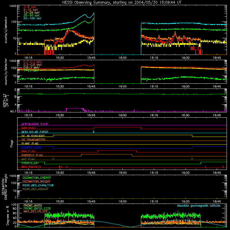This screenshot has height=230, width=230.
Task: Click the counts/s/detector title of top panel
Action: click(6, 30)
